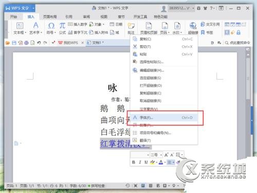The width and height of the screenshot is (257, 193).
Task: Save the document with the disk icon
Action: 14,43
